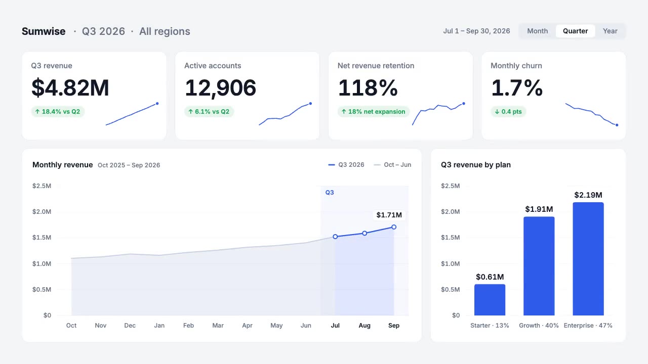Viewport: 648px width, 364px height.
Task: Select the Sep data point marker
Action: [394, 227]
